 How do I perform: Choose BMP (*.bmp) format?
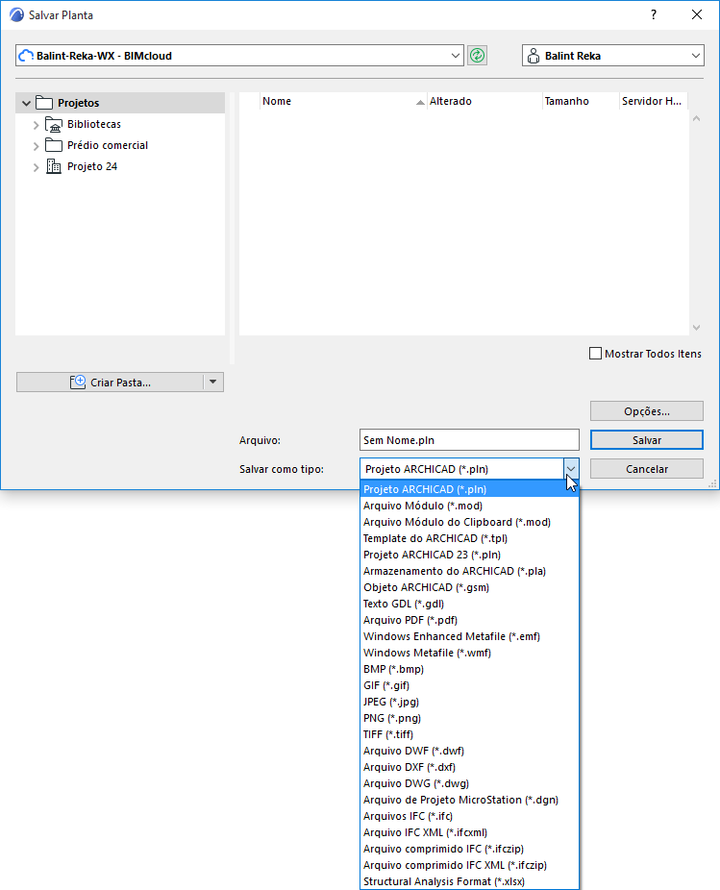pos(470,669)
